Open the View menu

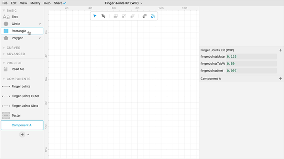24,3
